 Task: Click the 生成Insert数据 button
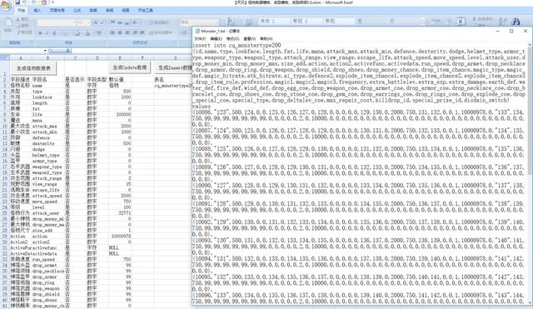point(174,67)
